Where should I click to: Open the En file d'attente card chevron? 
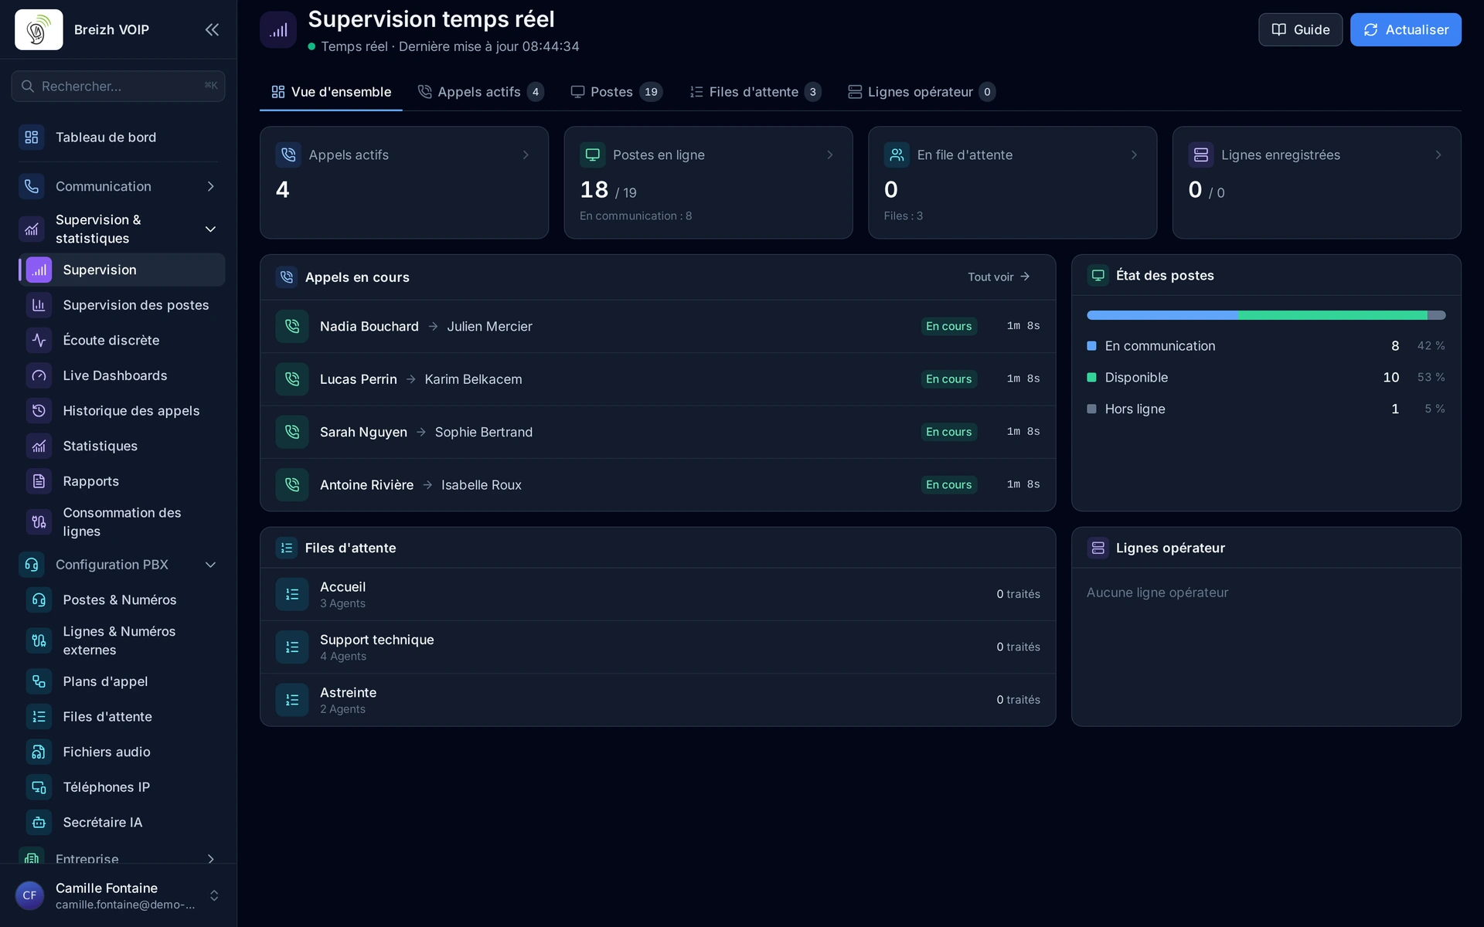[x=1134, y=155]
